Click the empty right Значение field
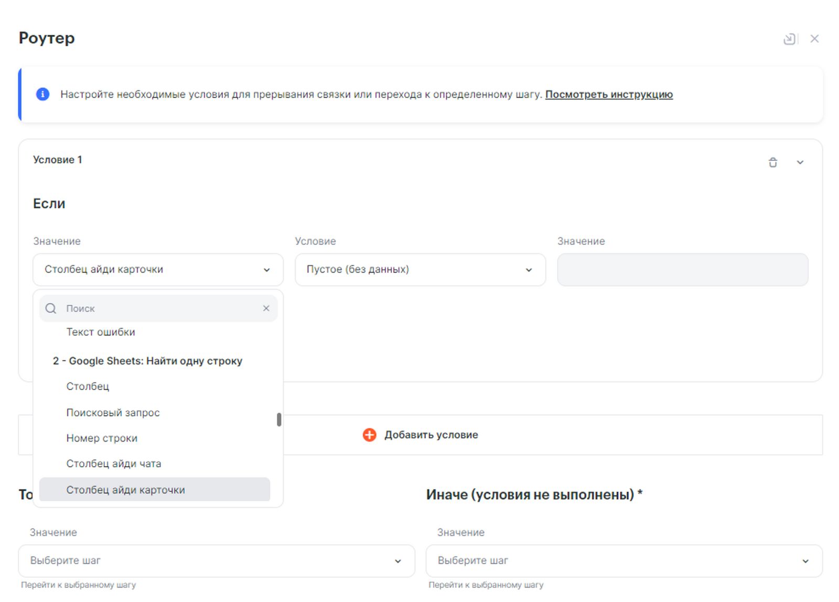Viewport: 839px width, 602px height. click(x=682, y=270)
